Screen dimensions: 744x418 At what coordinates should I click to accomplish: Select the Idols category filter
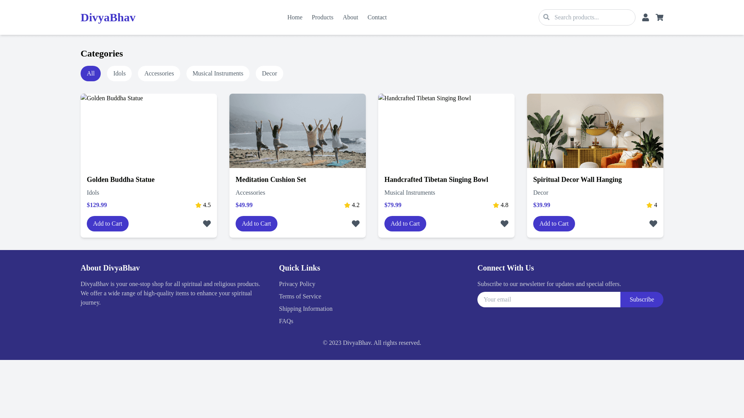pyautogui.click(x=119, y=74)
